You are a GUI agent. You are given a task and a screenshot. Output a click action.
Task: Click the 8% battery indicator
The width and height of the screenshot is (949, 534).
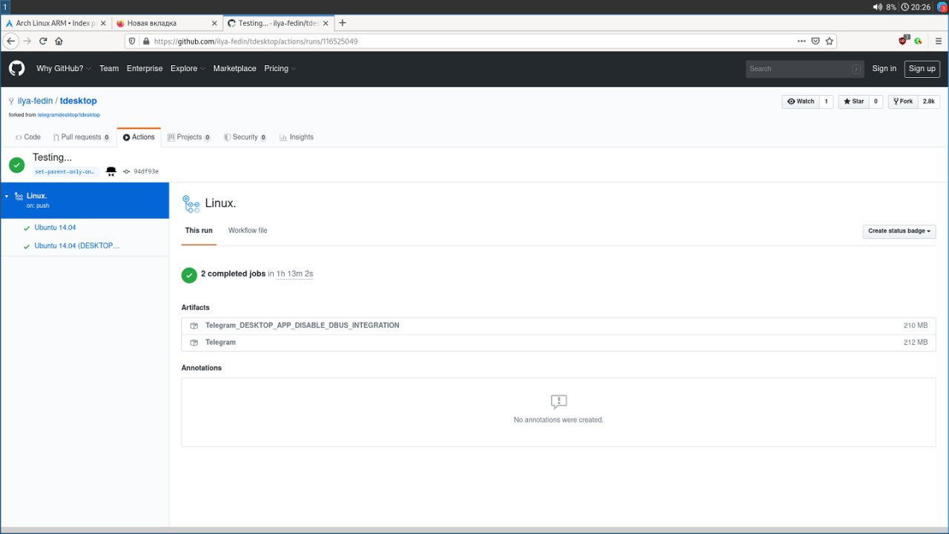point(890,7)
